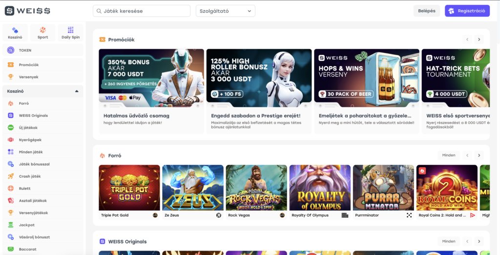Collapse the Kaszinó sidebar section

pyautogui.click(x=77, y=91)
